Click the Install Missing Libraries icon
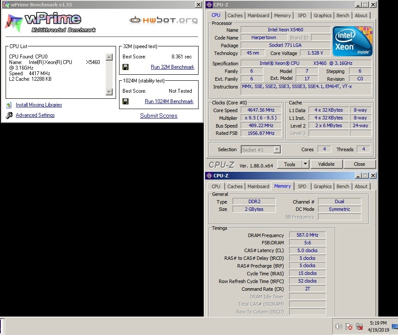Viewport: 398px width, 335px height. tap(9, 105)
